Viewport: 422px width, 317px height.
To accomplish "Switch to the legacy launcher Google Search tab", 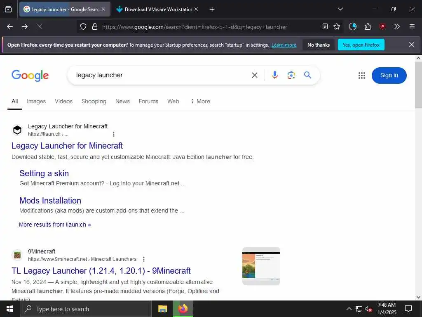I will [x=65, y=9].
